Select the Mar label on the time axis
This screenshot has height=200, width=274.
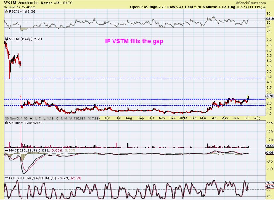click(x=203, y=118)
